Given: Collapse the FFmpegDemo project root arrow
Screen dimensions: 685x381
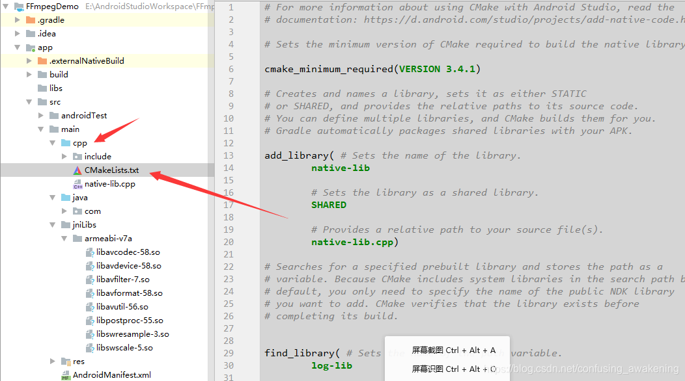Looking at the screenshot, I should [6, 7].
